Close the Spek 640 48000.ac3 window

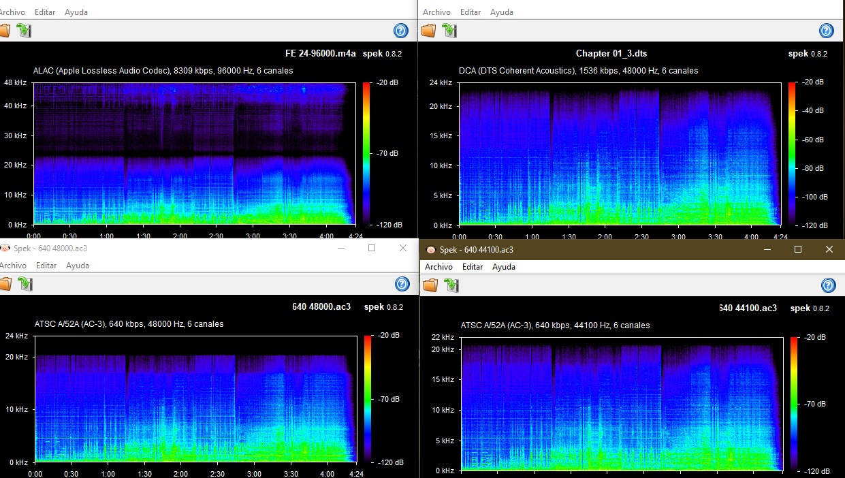pos(402,248)
